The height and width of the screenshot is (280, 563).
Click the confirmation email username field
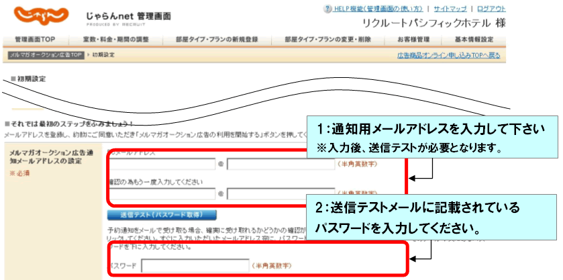pyautogui.click(x=161, y=194)
